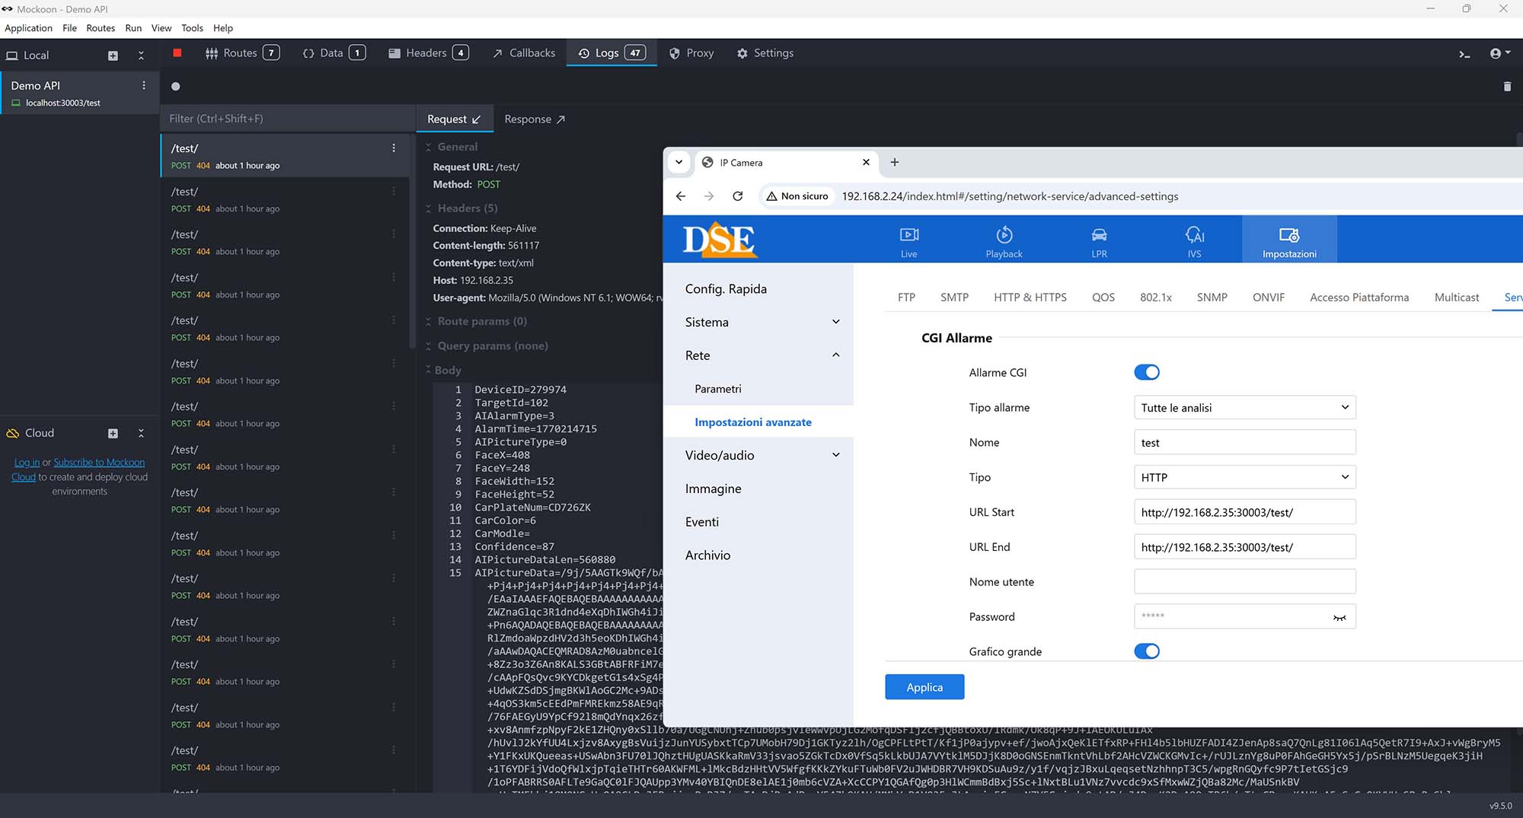The height and width of the screenshot is (818, 1523).
Task: Open the LPR section in camera header
Action: [1099, 242]
